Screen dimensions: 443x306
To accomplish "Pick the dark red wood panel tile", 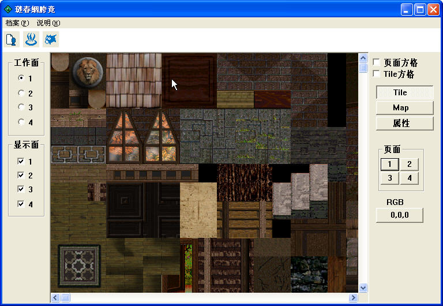I will click(x=189, y=80).
